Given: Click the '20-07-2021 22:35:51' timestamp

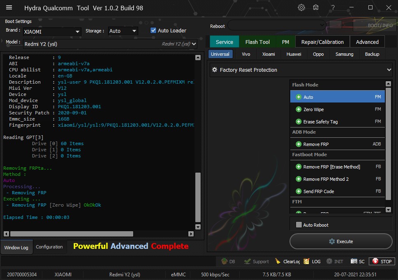Looking at the screenshot, I should pos(355,274).
